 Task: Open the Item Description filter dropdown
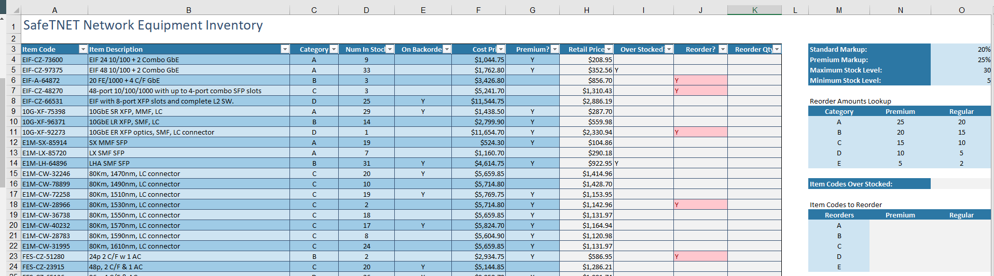[285, 49]
